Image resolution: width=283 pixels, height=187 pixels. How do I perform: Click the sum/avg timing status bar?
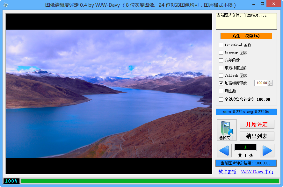pos(246,112)
